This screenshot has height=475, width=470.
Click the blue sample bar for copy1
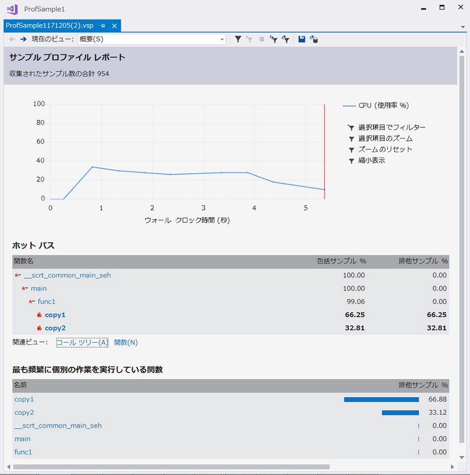[x=381, y=399]
